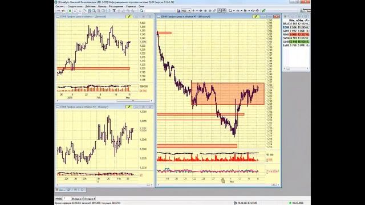
Task: Click the tab number input field showing 1
Action: [x=67, y=199]
